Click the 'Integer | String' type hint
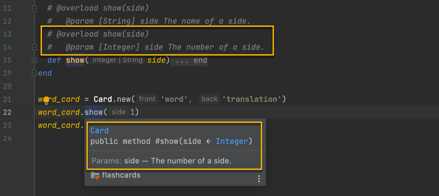The width and height of the screenshot is (439, 196). pyautogui.click(x=117, y=60)
